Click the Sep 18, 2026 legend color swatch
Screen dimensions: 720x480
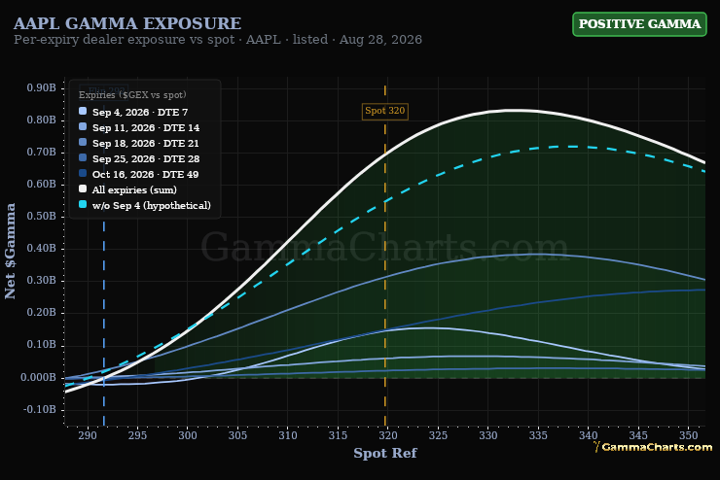pyautogui.click(x=83, y=143)
